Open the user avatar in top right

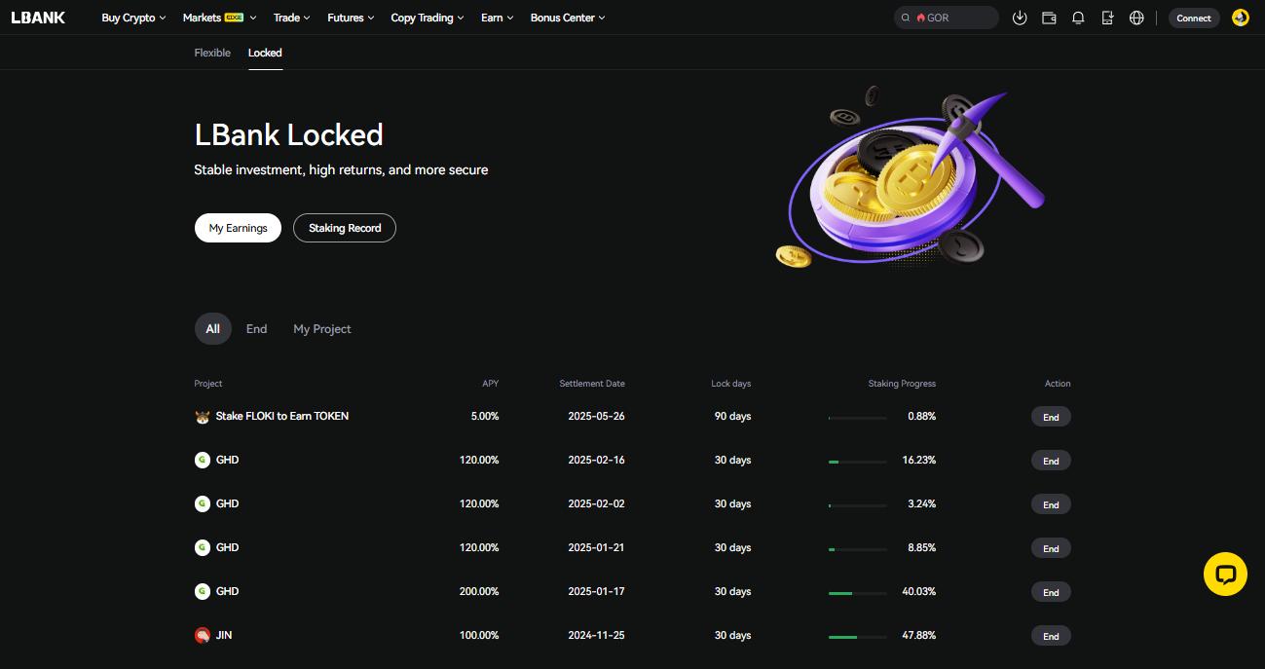1240,18
